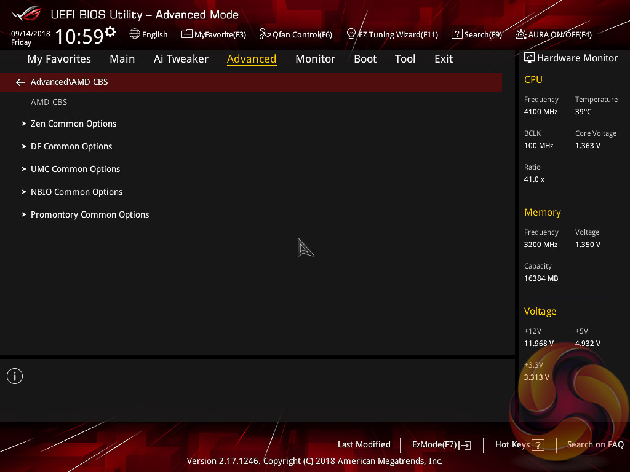
Task: Click the back arrow beside Advanced\AMD CBS
Action: [x=20, y=82]
